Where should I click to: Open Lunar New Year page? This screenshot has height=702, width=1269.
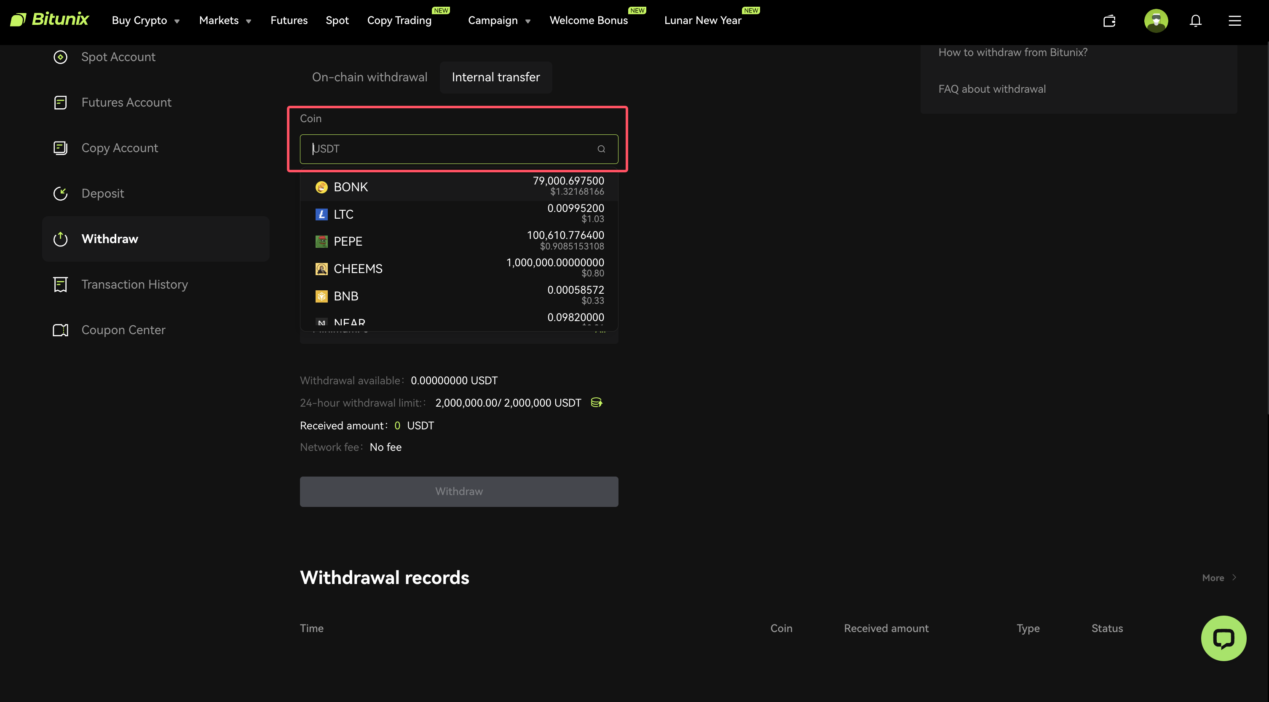[x=702, y=21]
